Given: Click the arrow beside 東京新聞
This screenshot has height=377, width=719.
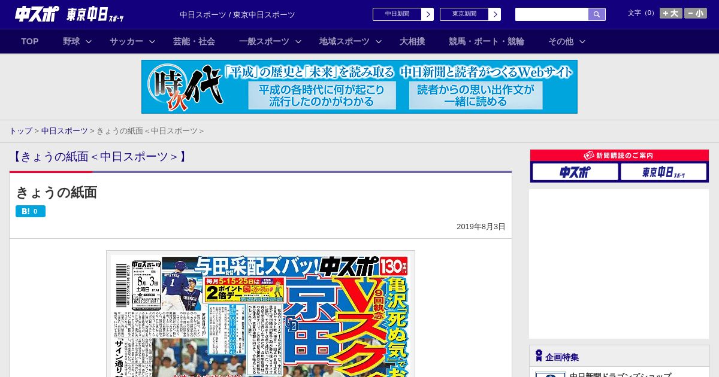Looking at the screenshot, I should tap(495, 14).
